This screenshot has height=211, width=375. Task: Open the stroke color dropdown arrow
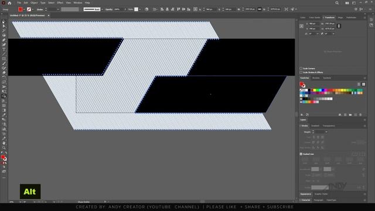(33, 9)
